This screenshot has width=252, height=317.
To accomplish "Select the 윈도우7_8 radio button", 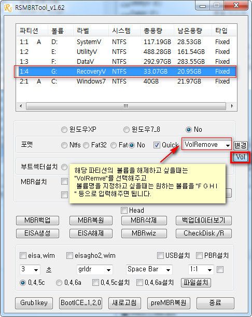I will click(127, 130).
